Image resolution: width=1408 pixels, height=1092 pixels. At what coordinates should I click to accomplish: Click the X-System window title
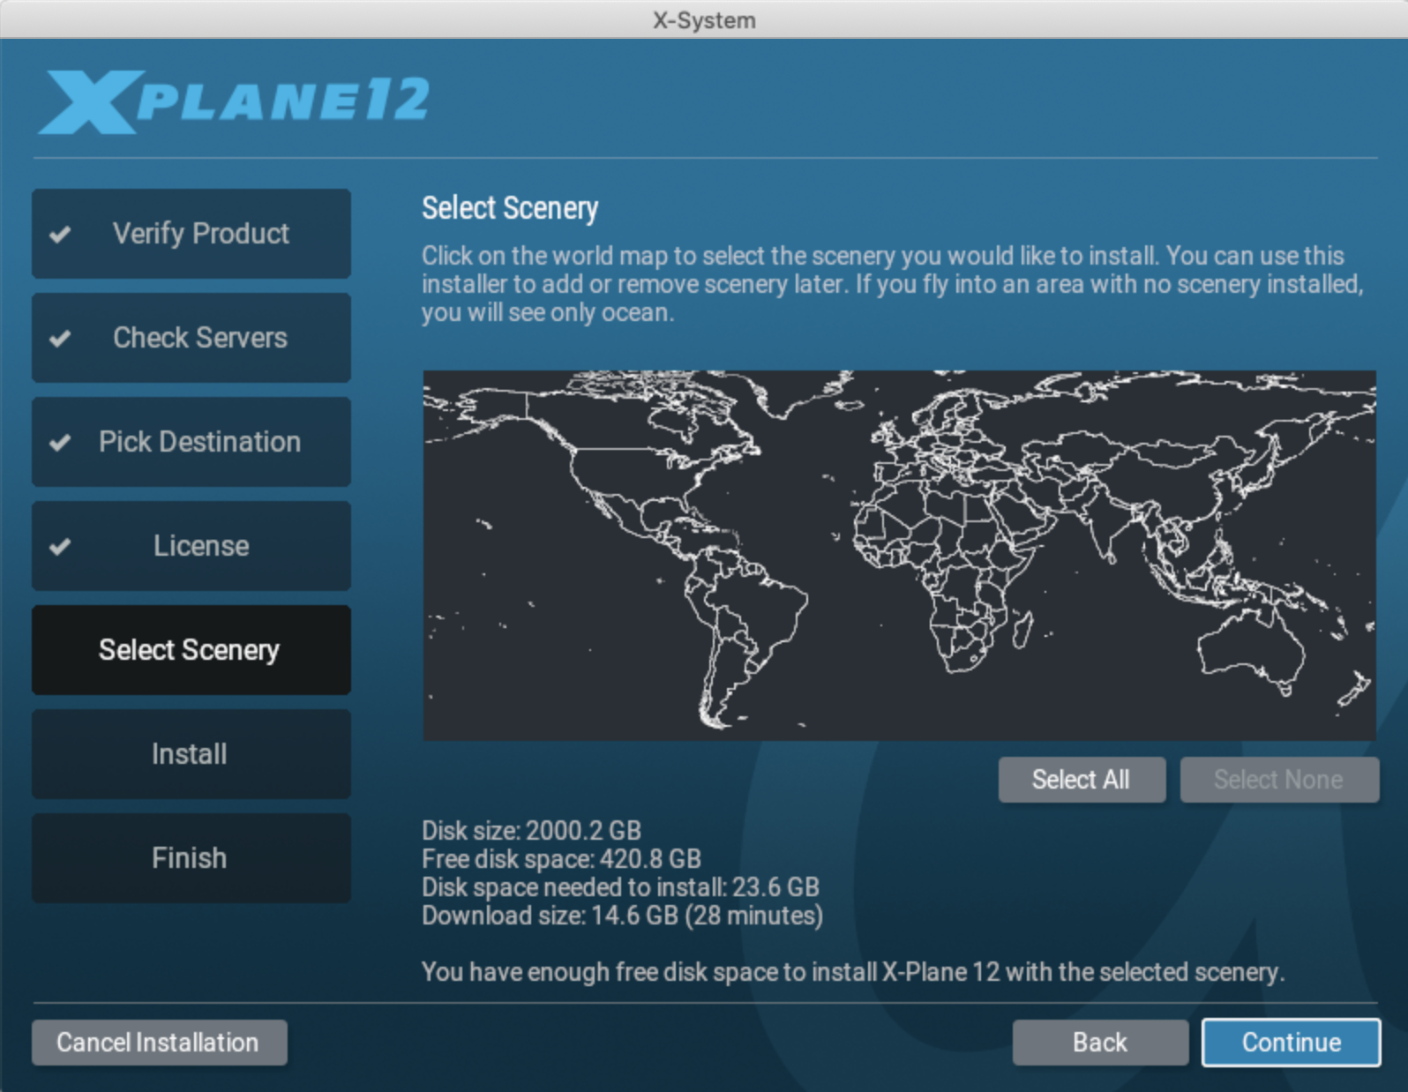tap(704, 20)
